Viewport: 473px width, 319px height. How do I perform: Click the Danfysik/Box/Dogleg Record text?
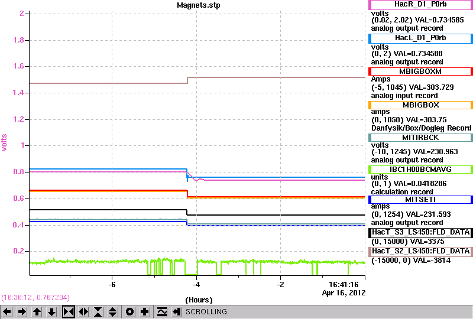click(421, 128)
